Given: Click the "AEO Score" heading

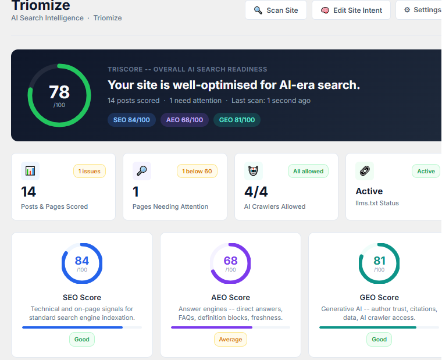Looking at the screenshot, I should 230,297.
